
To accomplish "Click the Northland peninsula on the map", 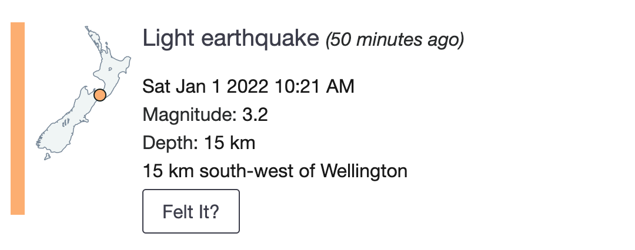I will point(96,40).
